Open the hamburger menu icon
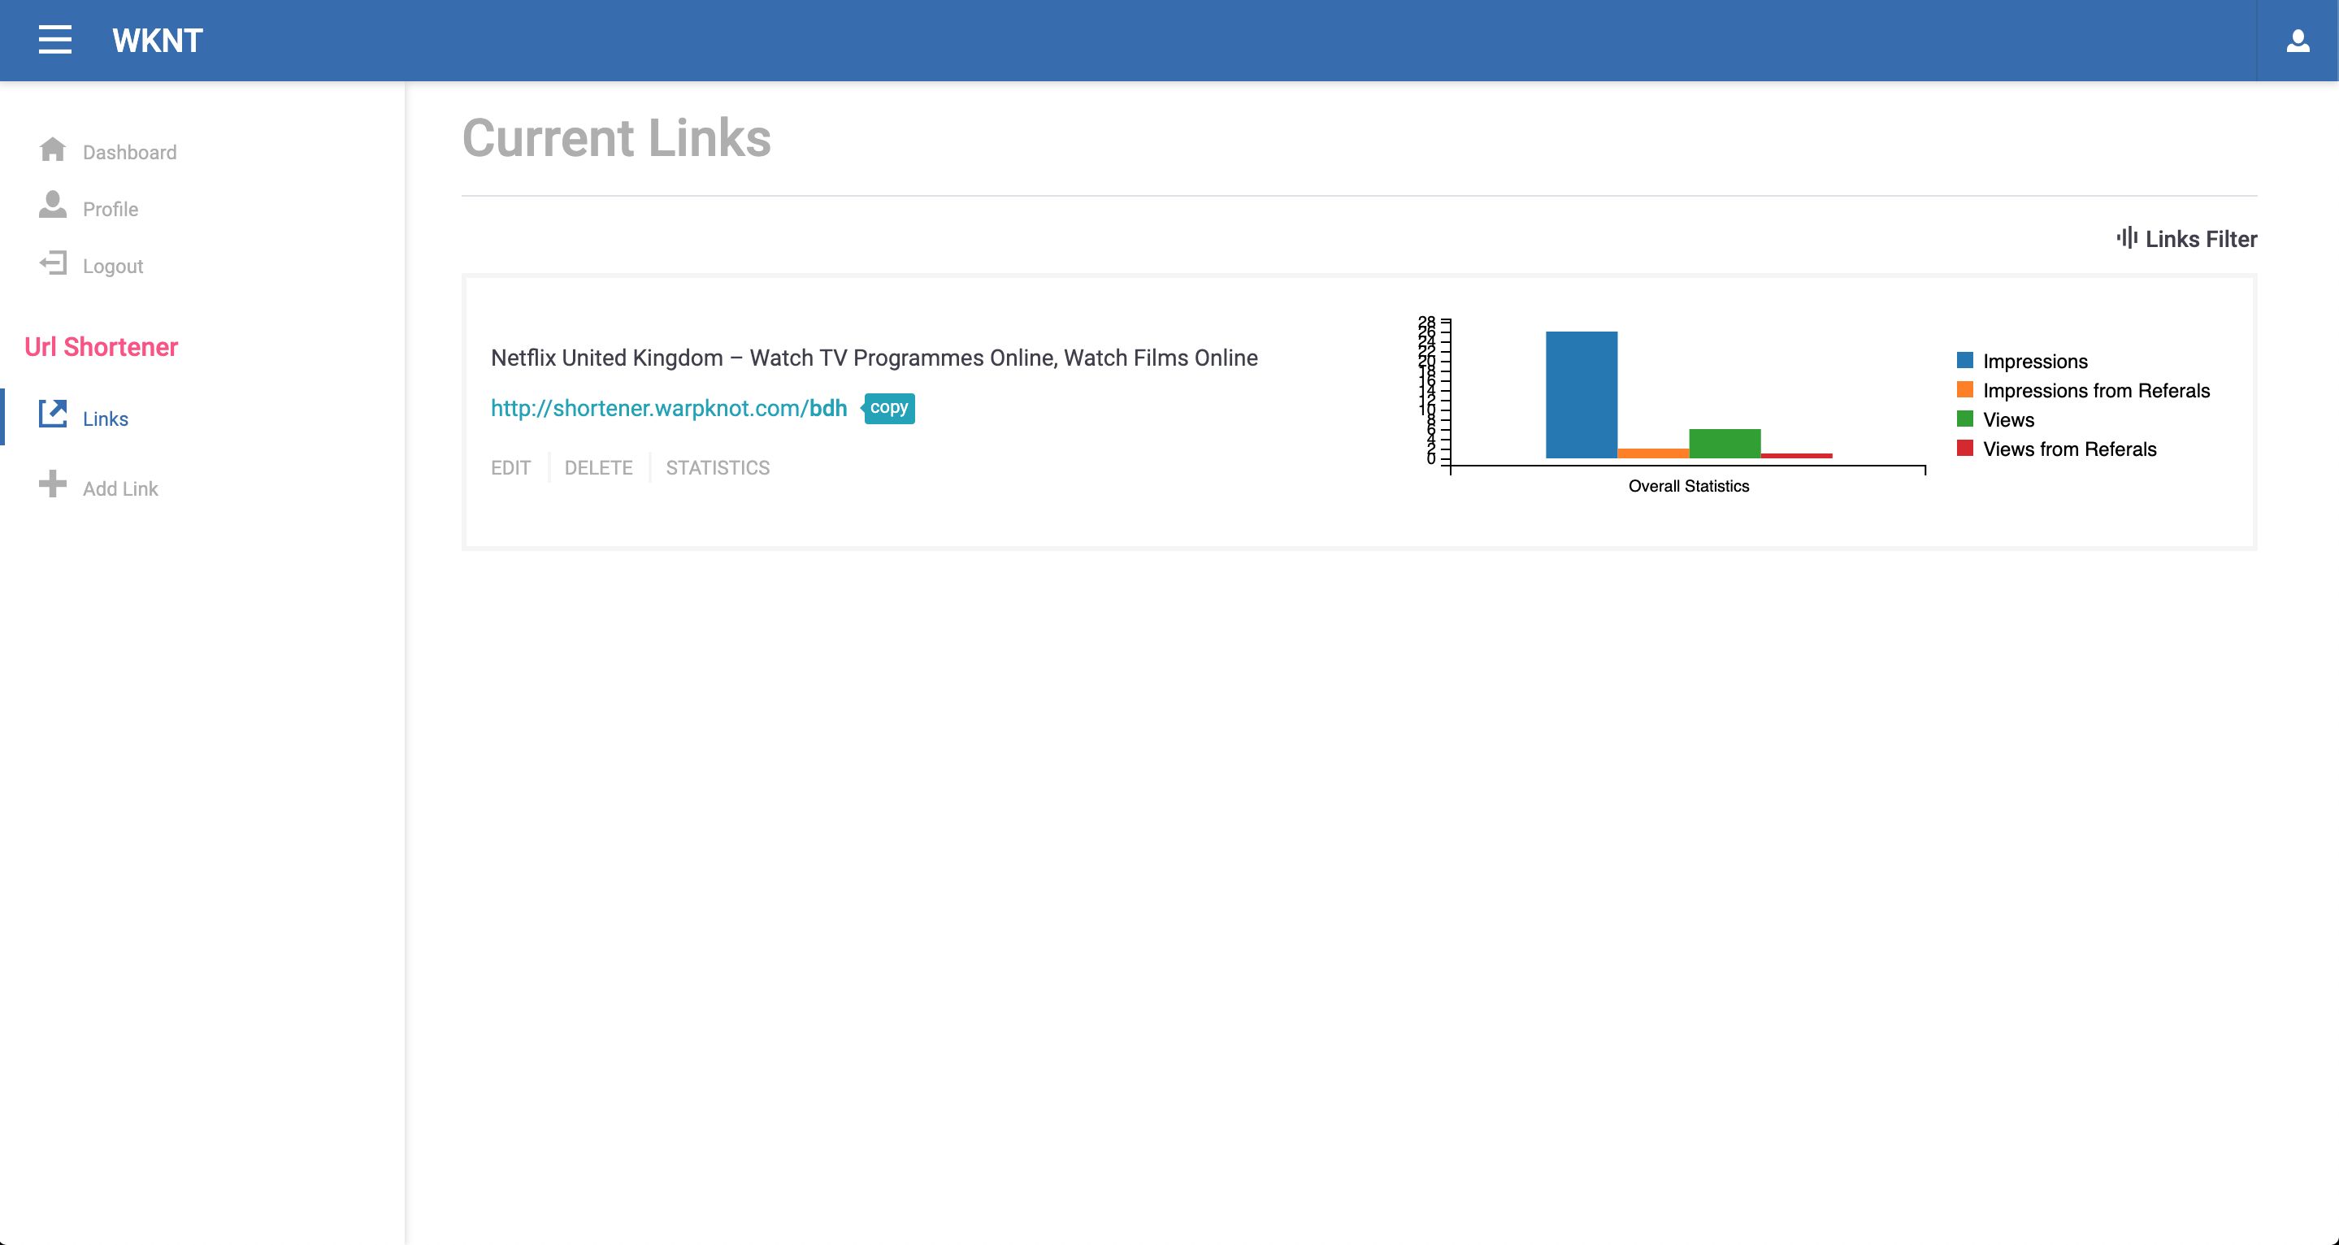 (x=54, y=40)
